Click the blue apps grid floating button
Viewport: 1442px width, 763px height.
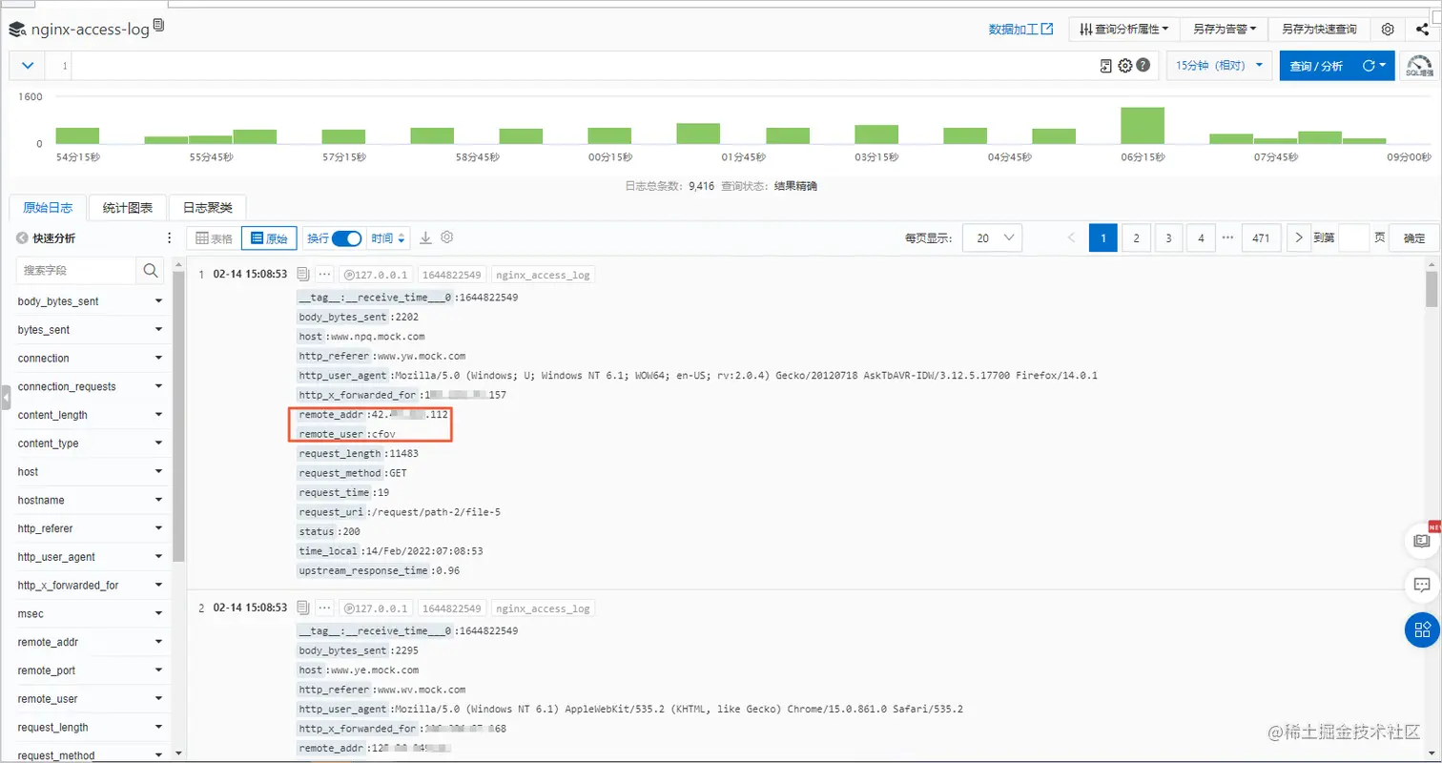coord(1422,629)
